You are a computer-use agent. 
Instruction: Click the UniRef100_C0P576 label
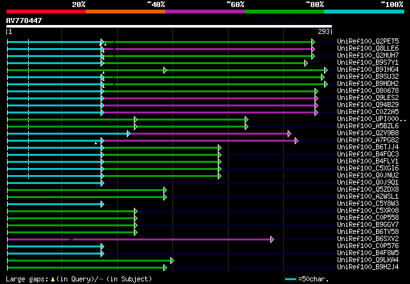[x=368, y=246]
